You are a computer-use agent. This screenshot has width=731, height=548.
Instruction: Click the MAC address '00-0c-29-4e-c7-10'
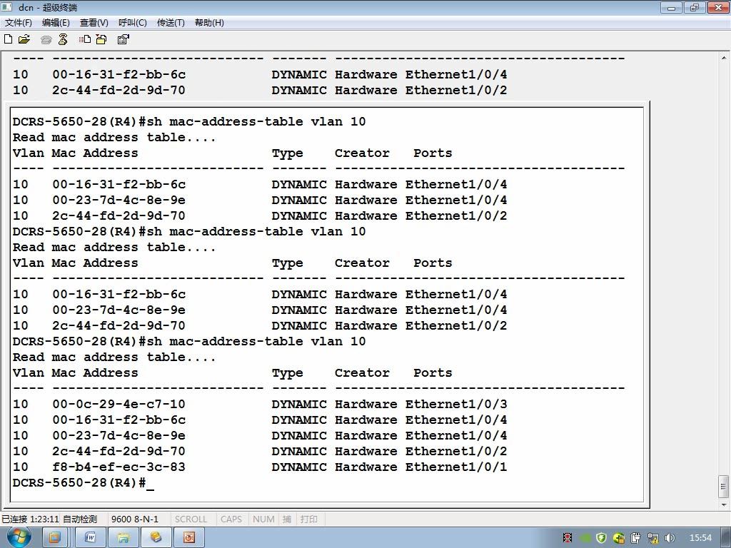coord(119,404)
